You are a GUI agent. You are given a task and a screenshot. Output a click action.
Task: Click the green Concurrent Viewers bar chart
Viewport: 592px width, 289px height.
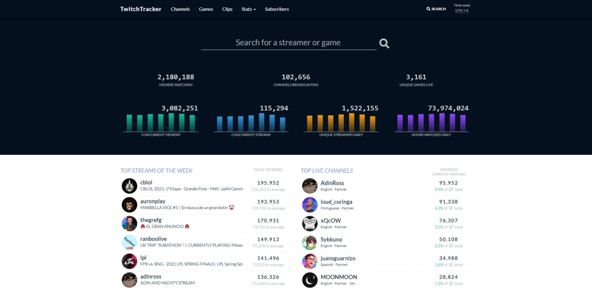point(161,122)
